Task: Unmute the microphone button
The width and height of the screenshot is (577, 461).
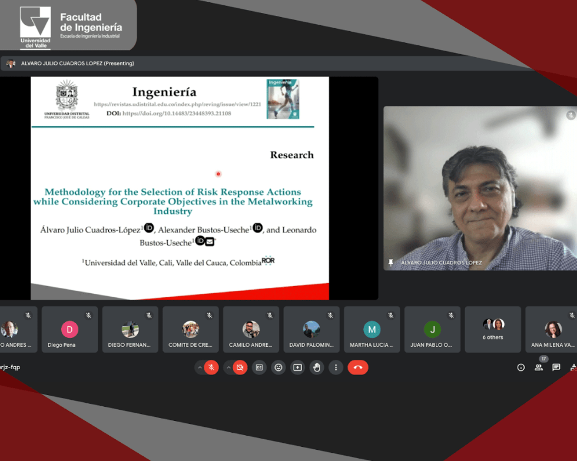Action: (211, 367)
